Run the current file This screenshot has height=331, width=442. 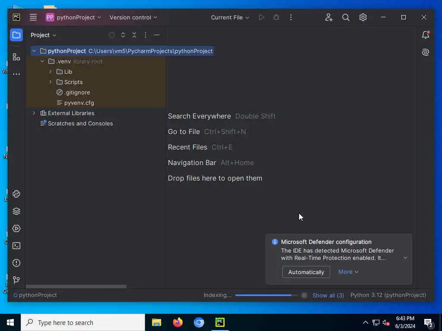(262, 17)
